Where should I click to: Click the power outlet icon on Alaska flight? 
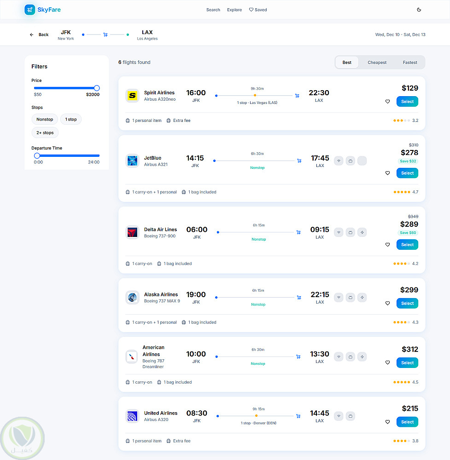click(362, 298)
